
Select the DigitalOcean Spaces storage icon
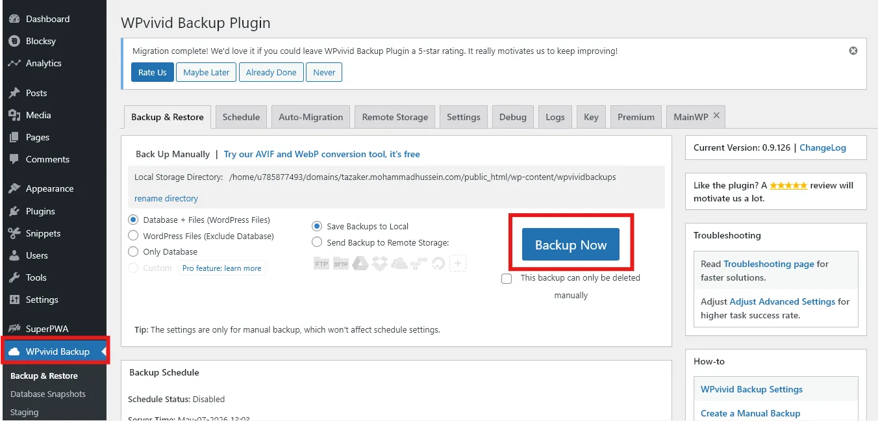439,263
